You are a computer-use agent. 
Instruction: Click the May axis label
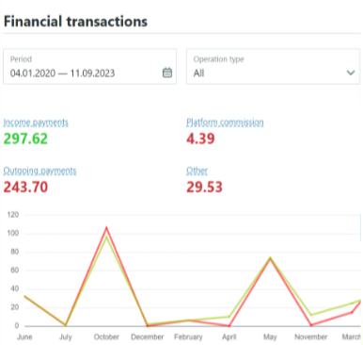270,337
